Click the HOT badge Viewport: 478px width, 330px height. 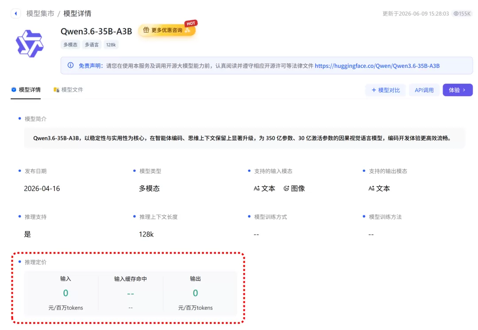[x=191, y=23]
